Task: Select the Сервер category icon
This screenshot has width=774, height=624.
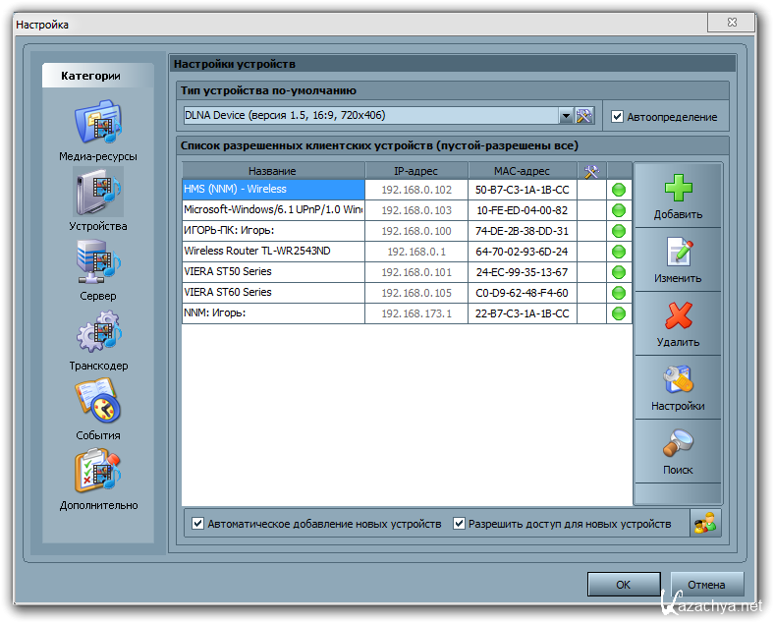Action: click(x=97, y=263)
